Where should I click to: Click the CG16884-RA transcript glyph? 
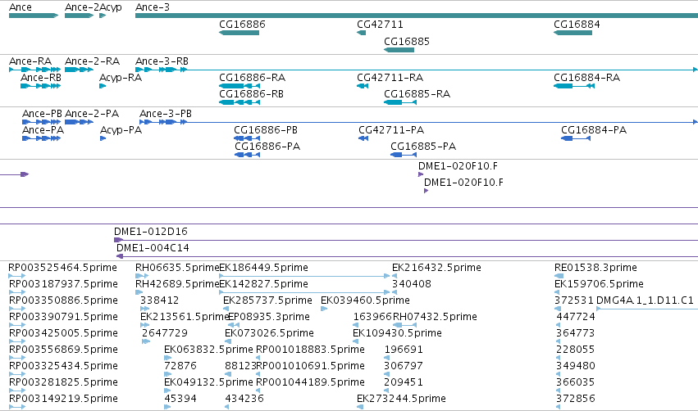[x=574, y=86]
